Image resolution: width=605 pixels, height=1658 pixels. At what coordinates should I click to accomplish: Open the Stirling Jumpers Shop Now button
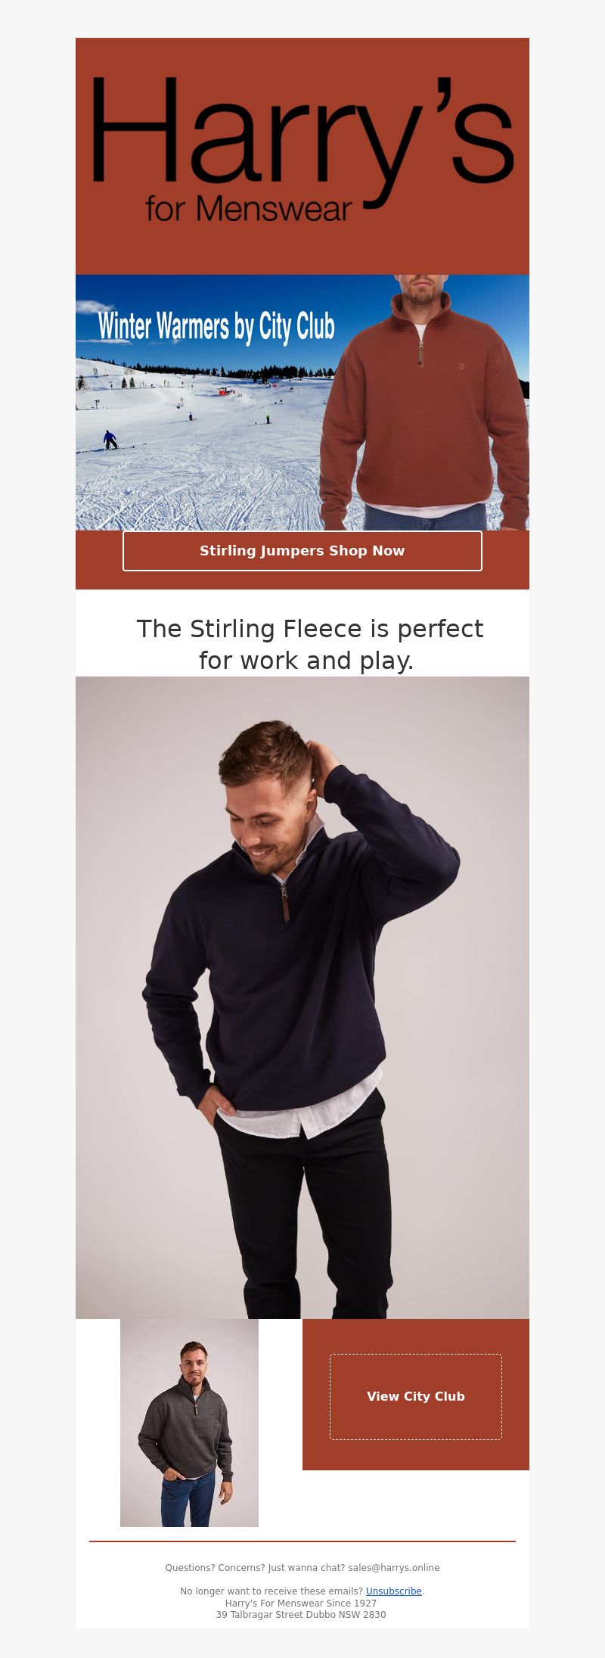point(302,551)
